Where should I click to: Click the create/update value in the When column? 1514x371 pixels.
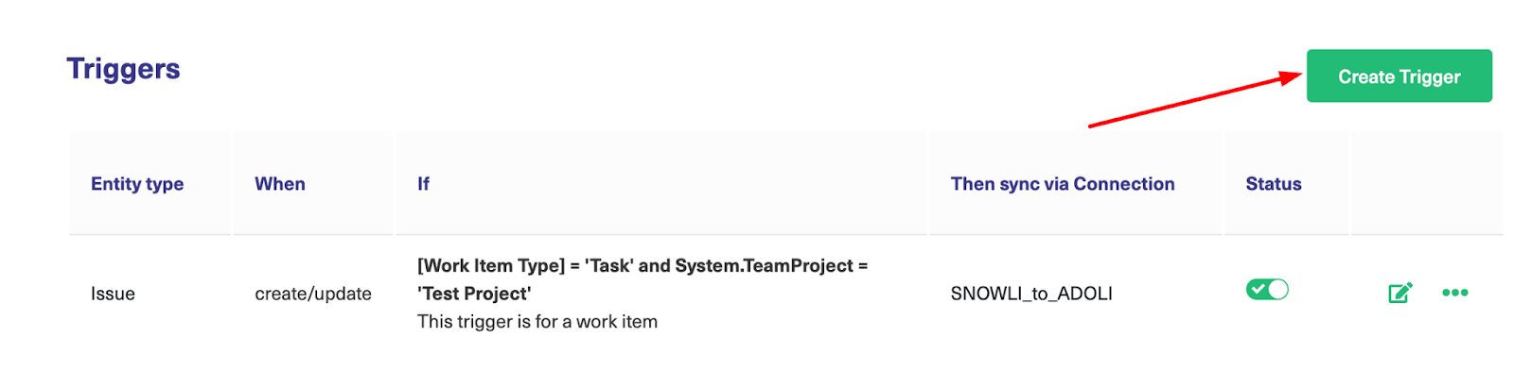(313, 294)
